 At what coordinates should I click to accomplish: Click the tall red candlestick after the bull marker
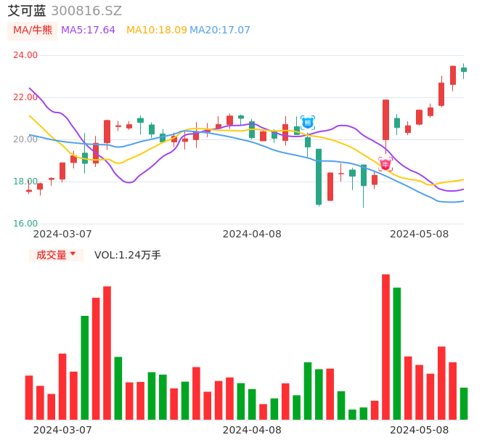(x=385, y=120)
